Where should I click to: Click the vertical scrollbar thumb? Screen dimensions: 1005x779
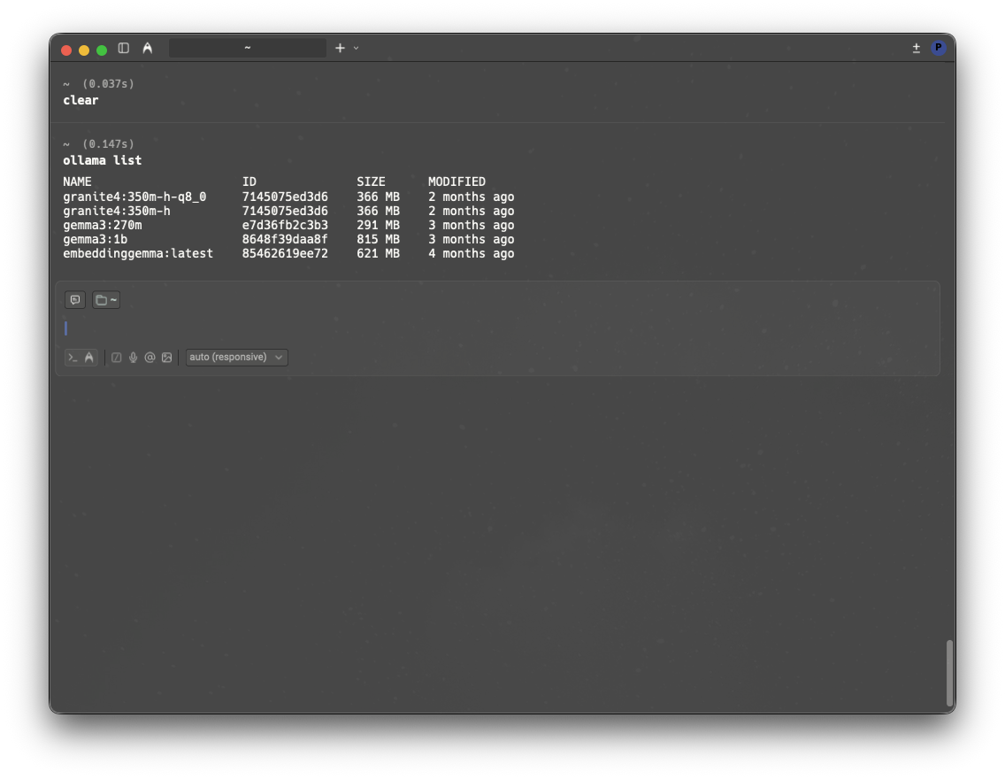click(950, 672)
